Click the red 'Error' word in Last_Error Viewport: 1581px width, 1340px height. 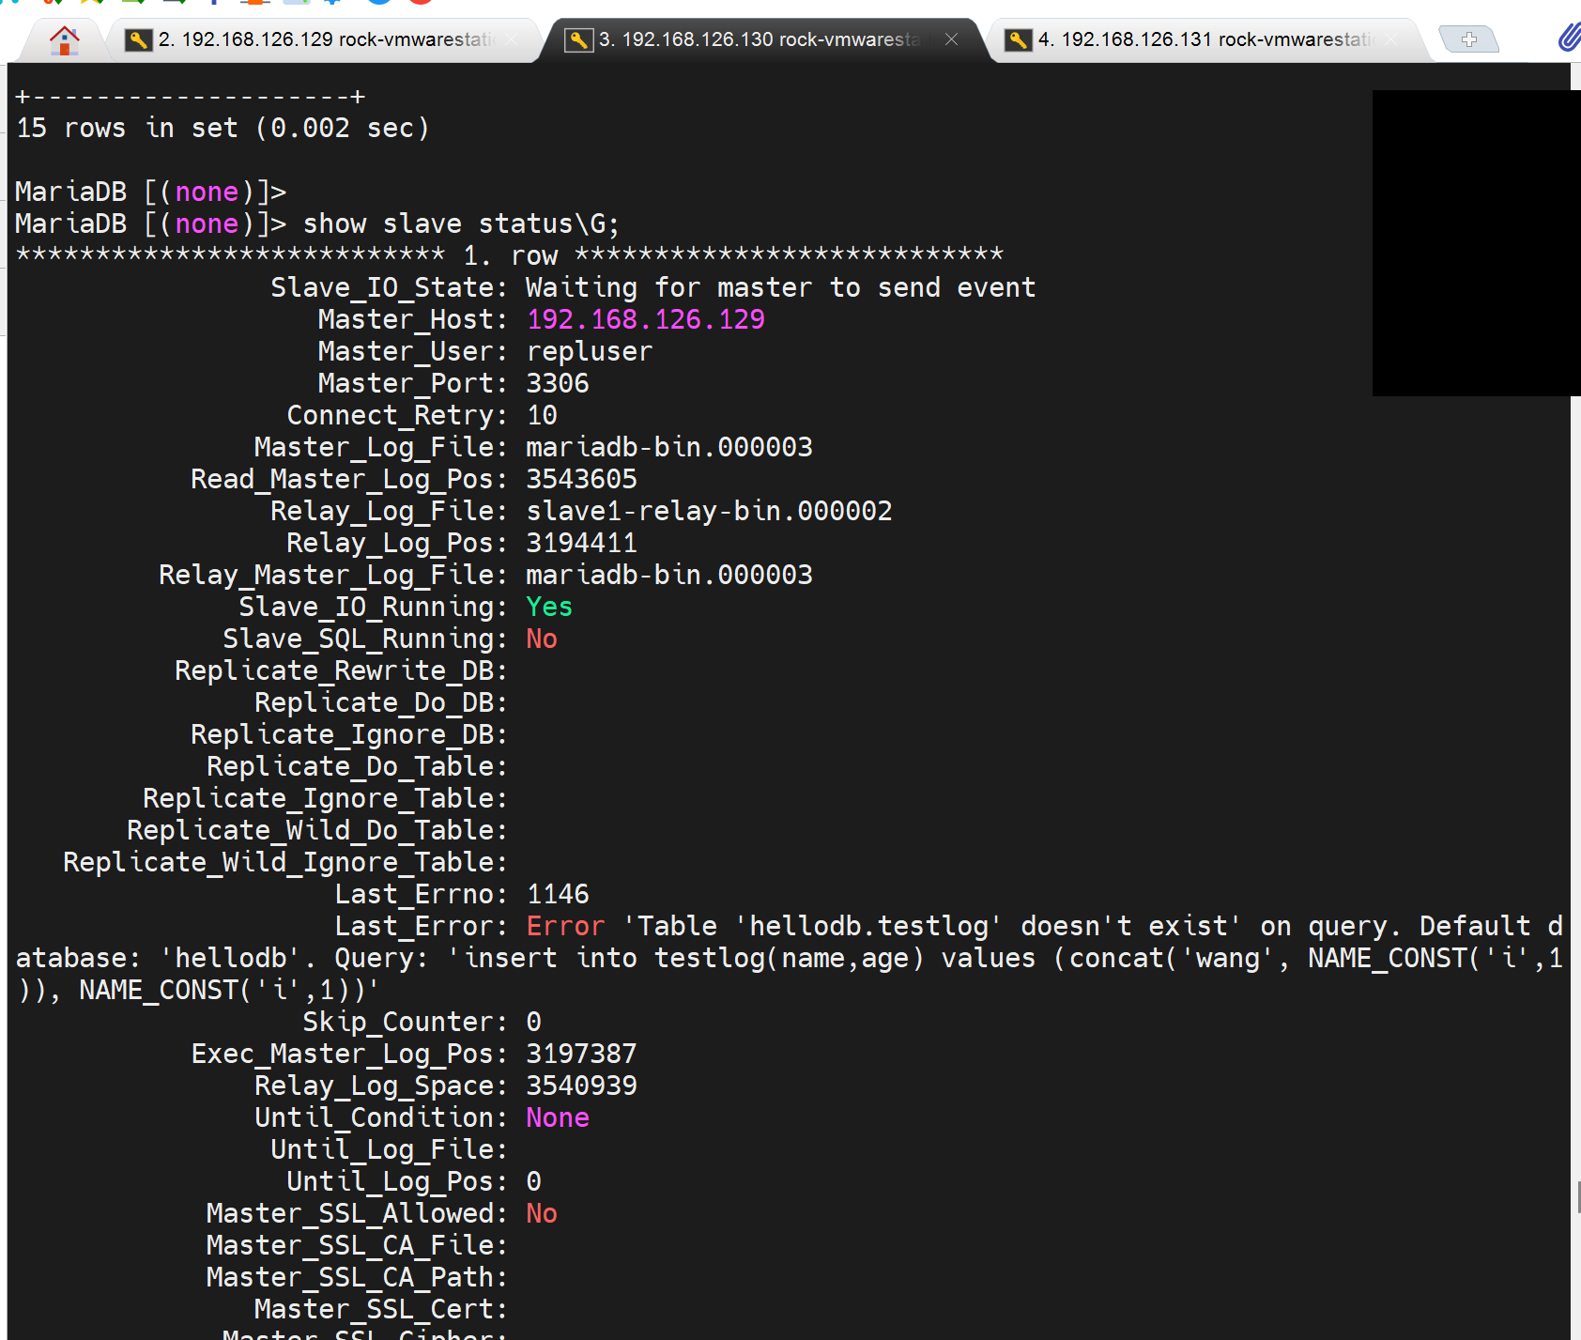[565, 926]
